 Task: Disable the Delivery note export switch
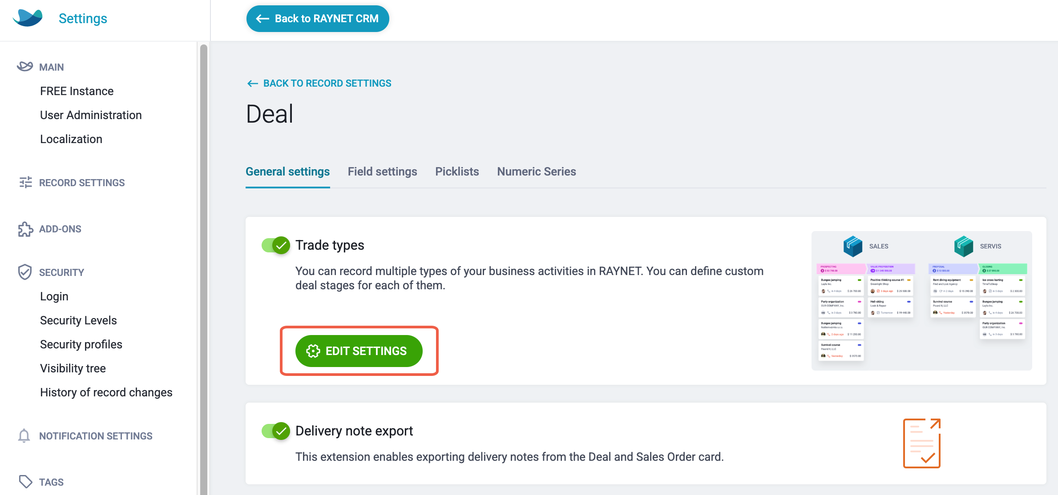[276, 431]
